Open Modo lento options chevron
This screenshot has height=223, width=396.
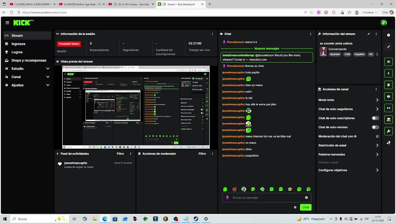377,100
